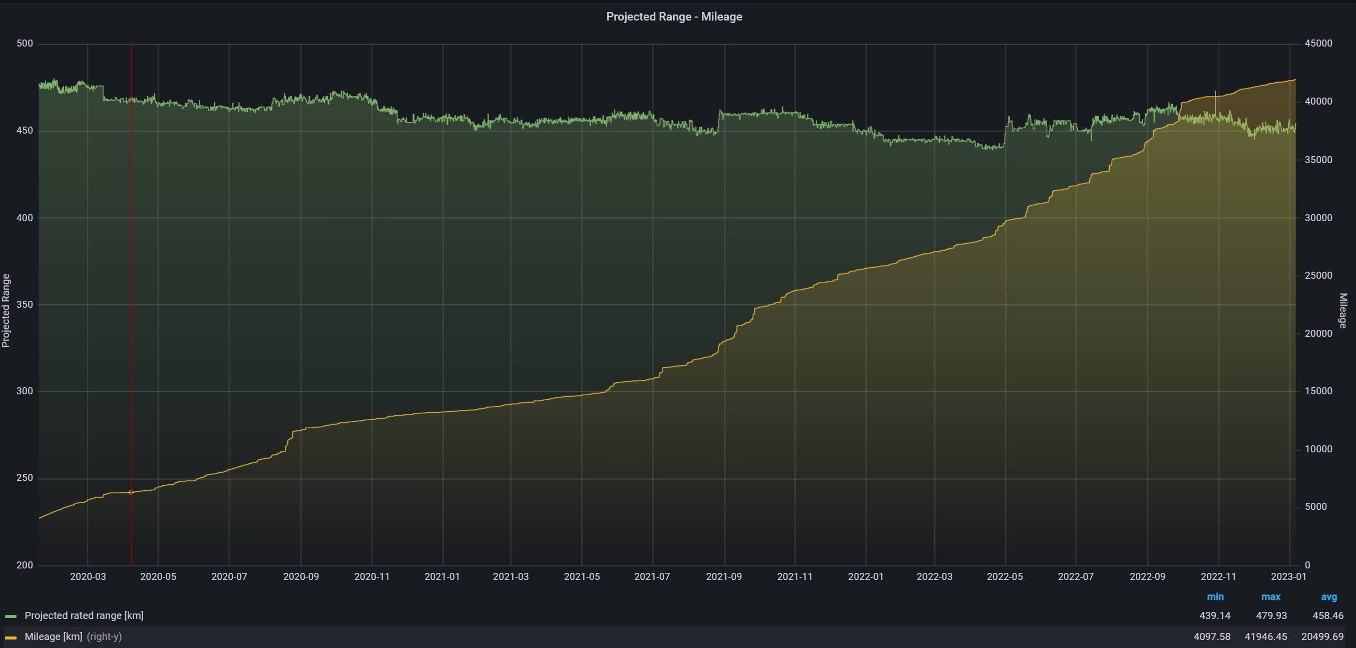Image resolution: width=1356 pixels, height=648 pixels.
Task: Click the rotated Mileage right axis title
Action: (1343, 311)
